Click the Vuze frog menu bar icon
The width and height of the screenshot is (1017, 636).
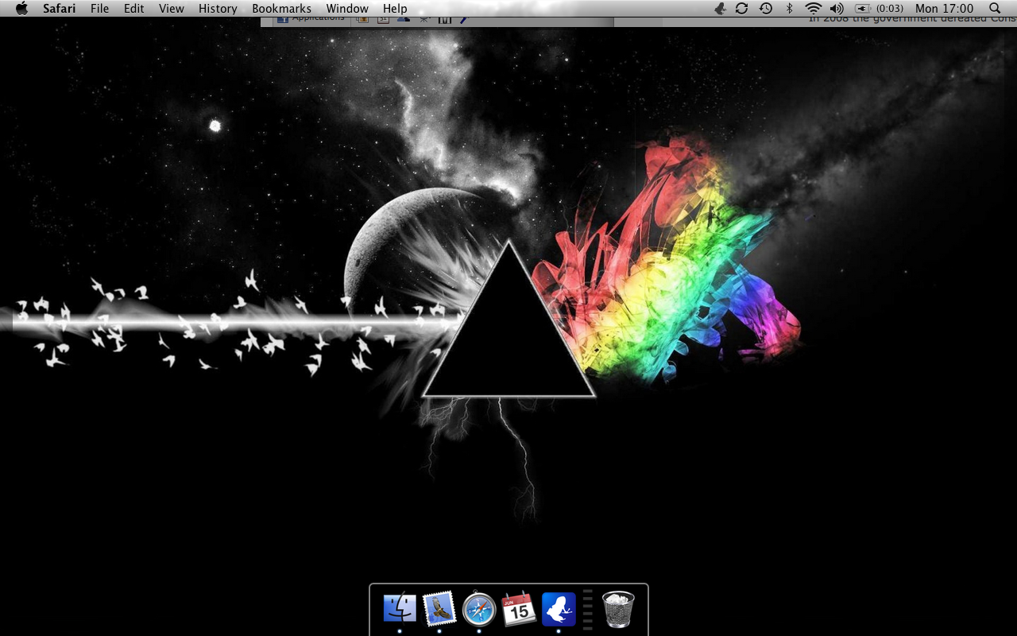[720, 9]
